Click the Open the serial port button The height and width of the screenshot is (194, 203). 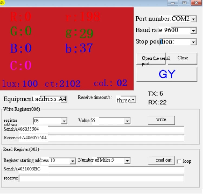[x=151, y=59]
